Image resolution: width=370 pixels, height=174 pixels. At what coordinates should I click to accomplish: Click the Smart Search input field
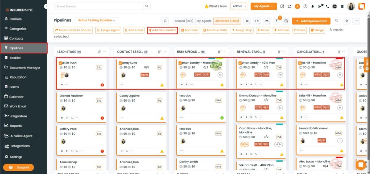[x=98, y=6]
